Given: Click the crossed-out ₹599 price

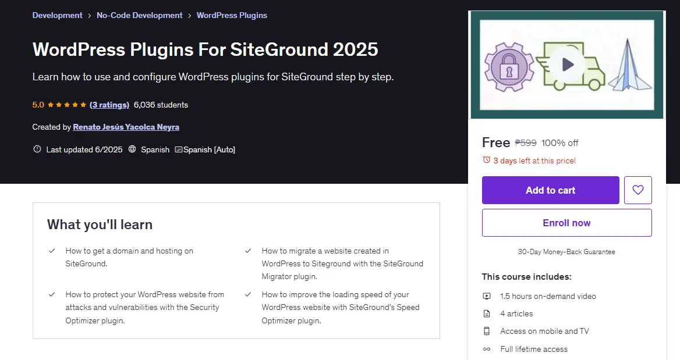Looking at the screenshot, I should (x=526, y=143).
